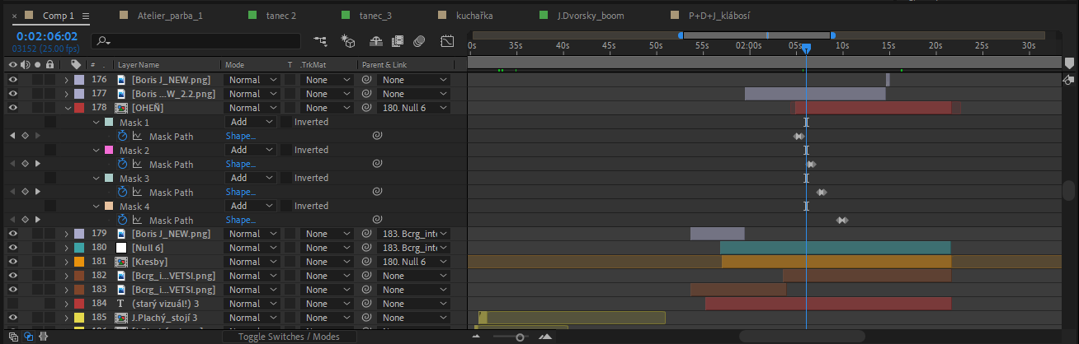Click the Mask 1 Mask Path stopwatch
Screen dimensions: 1079x344
(x=123, y=136)
